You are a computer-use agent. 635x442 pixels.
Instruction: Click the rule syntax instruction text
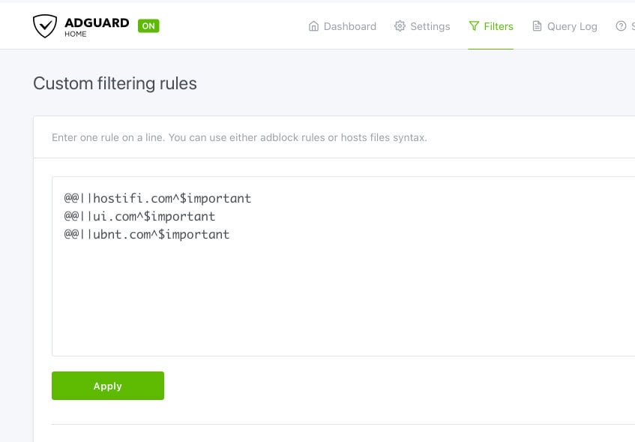coord(239,137)
